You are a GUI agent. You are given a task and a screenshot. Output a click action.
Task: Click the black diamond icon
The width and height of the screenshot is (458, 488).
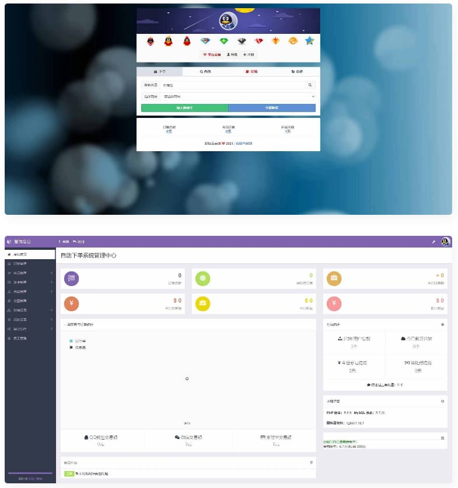(242, 41)
